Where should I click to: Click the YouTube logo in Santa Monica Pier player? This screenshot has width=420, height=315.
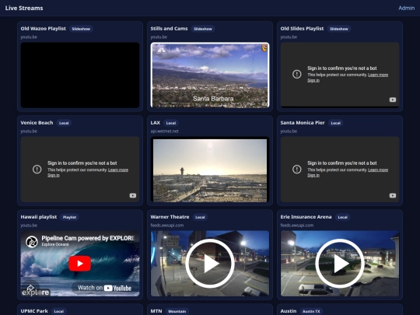click(393, 195)
